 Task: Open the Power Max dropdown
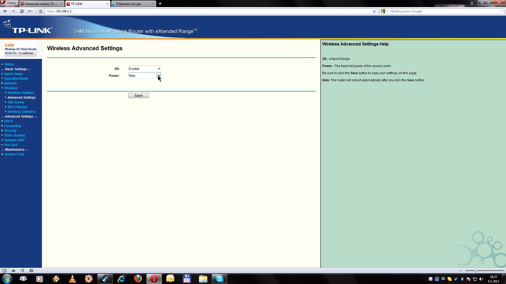(x=144, y=75)
